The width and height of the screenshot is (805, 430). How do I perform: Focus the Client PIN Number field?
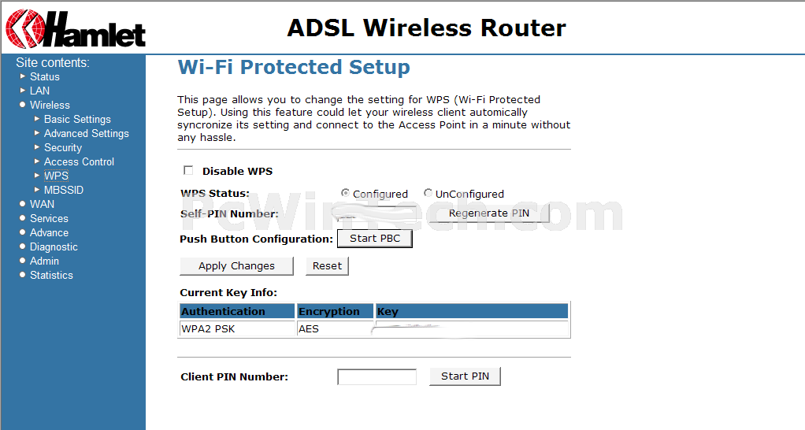377,376
